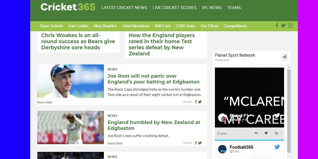Open the Competitions submenu item
Image resolution: width=318 pixels, height=159 pixels.
coord(235,26)
